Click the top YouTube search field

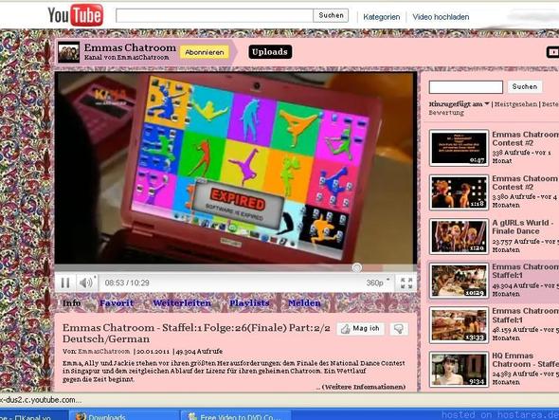[x=214, y=16]
